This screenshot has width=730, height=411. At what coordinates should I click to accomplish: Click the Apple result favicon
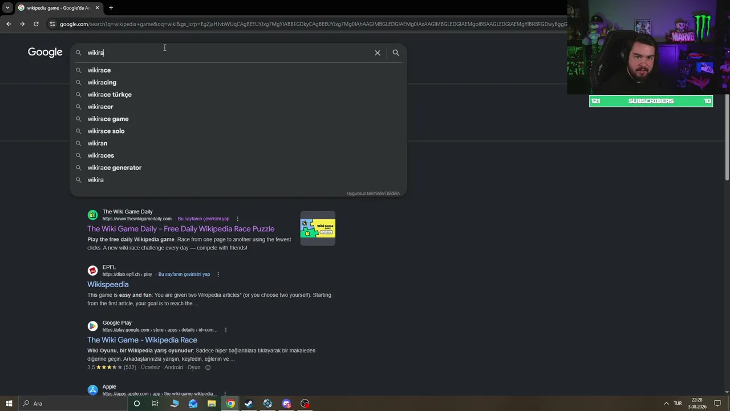pyautogui.click(x=92, y=390)
